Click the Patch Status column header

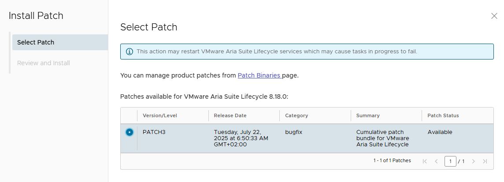(443, 115)
